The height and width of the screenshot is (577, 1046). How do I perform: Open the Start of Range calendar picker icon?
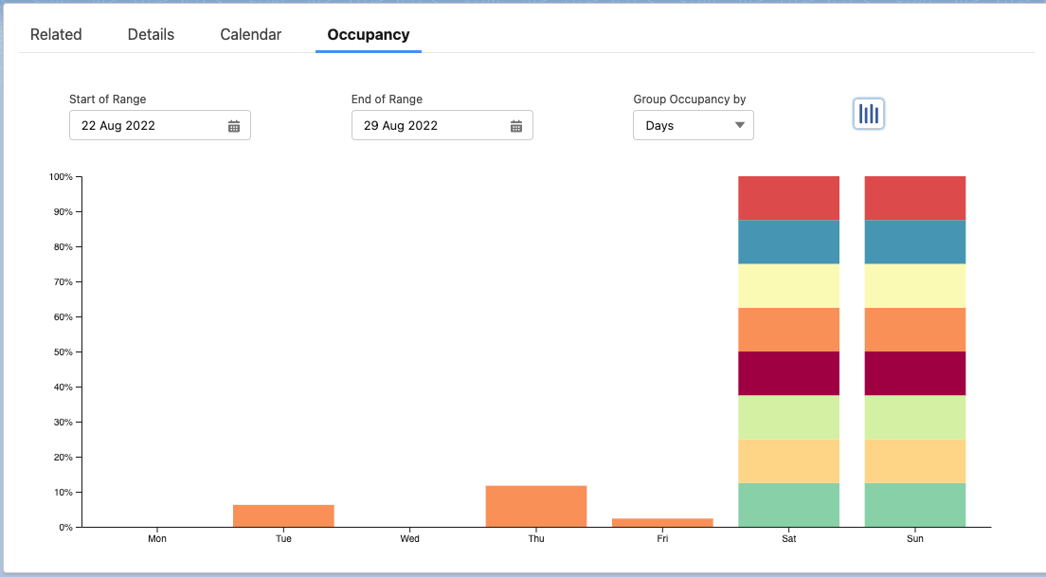pyautogui.click(x=234, y=126)
